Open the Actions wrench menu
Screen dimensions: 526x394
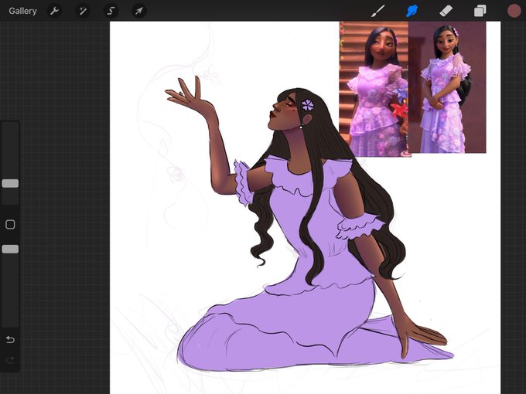54,11
